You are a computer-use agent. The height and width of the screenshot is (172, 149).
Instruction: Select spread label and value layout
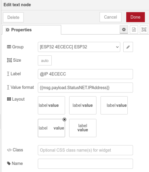point(51,128)
